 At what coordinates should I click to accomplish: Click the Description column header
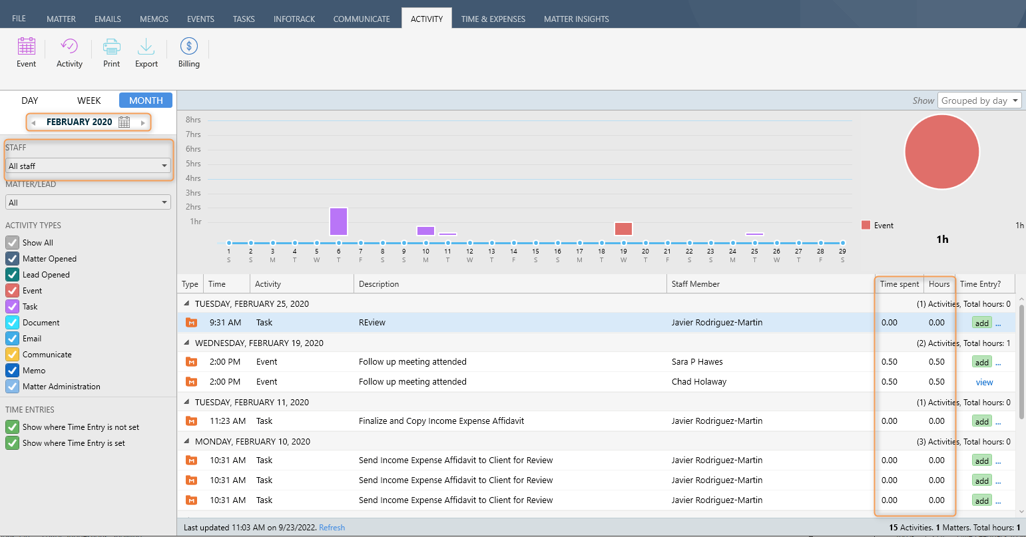(510, 284)
